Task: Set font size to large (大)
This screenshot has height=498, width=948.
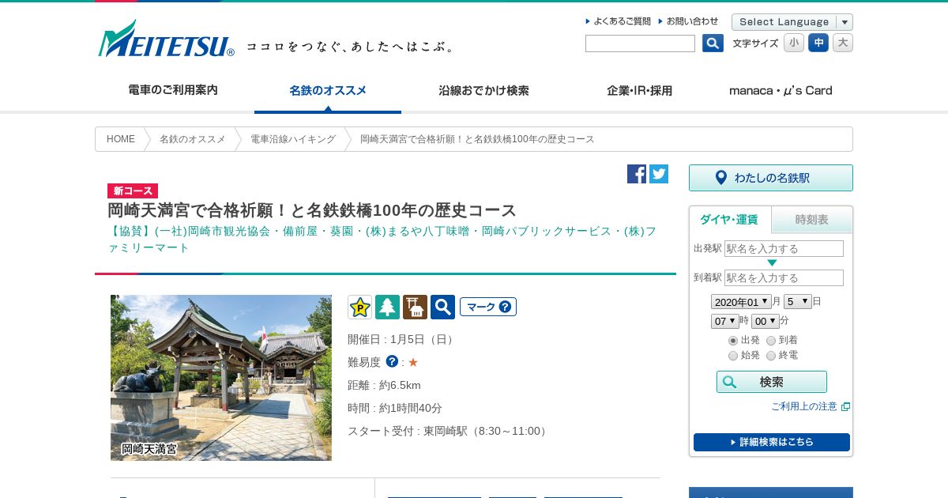Action: (843, 43)
